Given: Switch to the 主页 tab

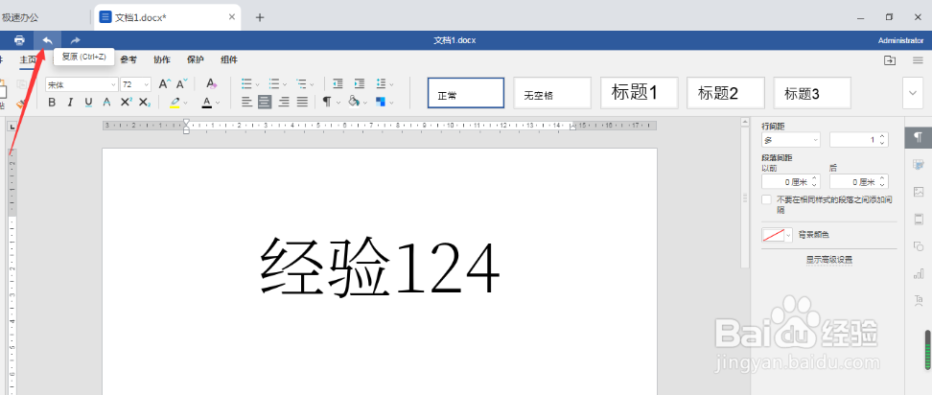Looking at the screenshot, I should tap(28, 60).
